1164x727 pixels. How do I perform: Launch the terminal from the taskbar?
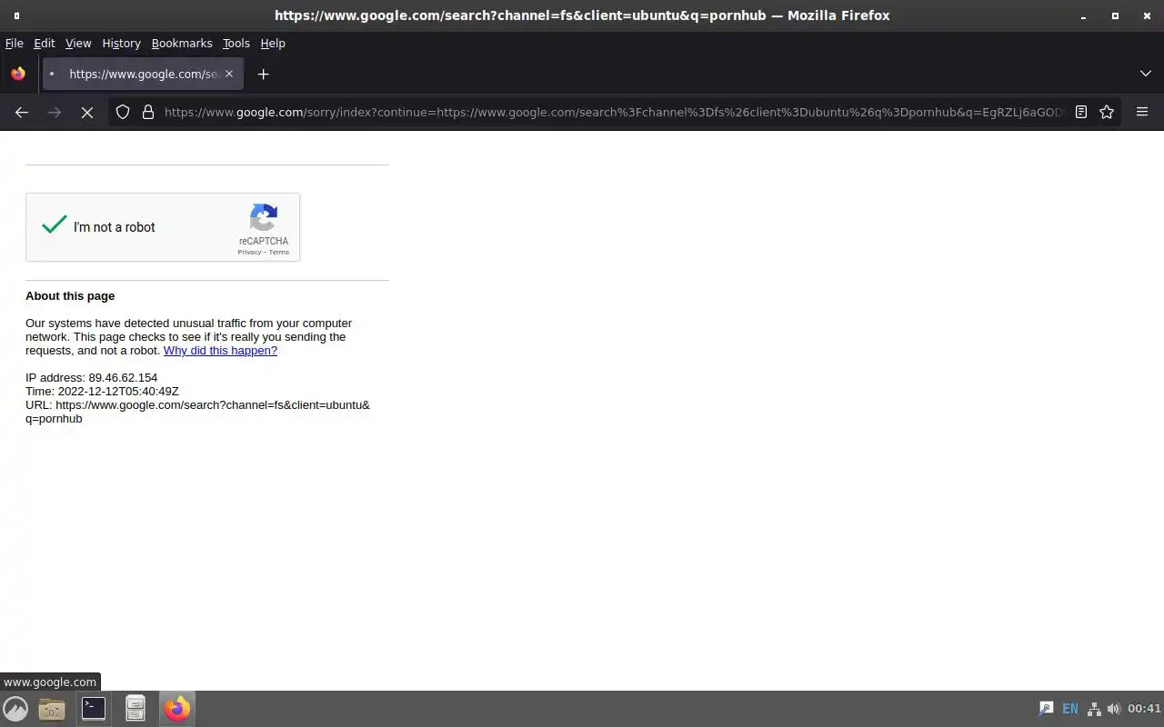[x=94, y=709]
